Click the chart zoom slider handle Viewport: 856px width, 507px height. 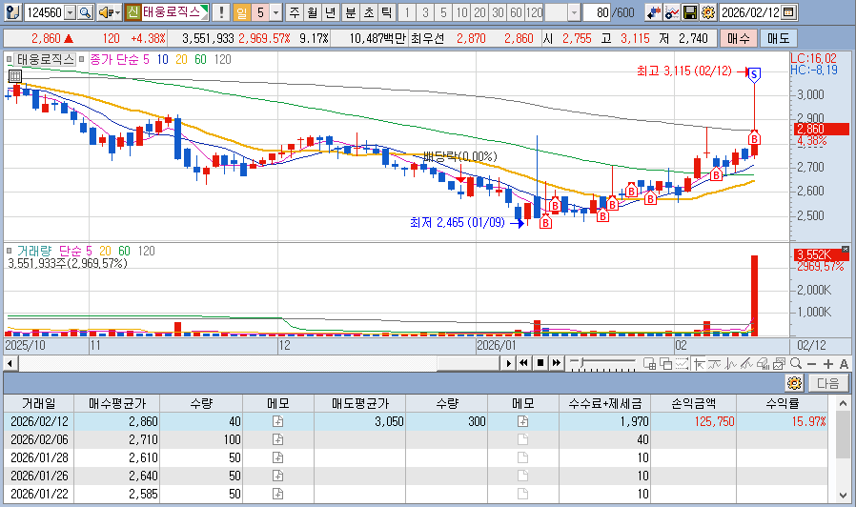pyautogui.click(x=581, y=362)
